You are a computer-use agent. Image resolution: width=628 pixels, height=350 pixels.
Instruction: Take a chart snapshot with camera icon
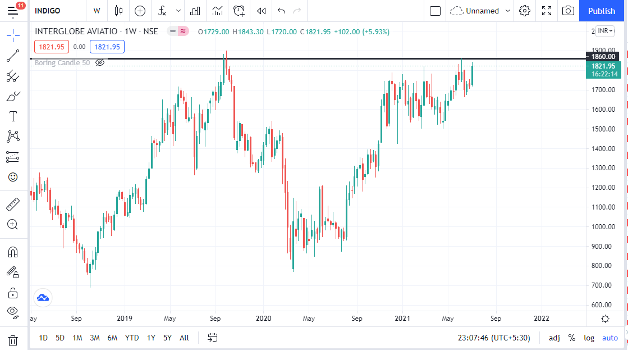click(568, 11)
